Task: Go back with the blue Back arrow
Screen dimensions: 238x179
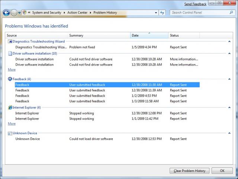Action: [x=6, y=13]
